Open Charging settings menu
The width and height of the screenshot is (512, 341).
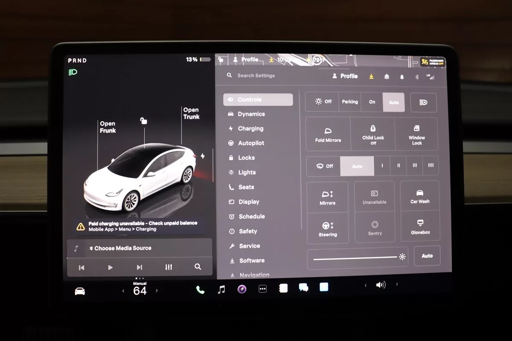[x=250, y=129]
